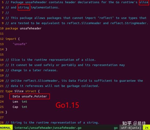Click the closing brace on line 26
The width and height of the screenshot is (150, 130).
click(x=6, y=112)
